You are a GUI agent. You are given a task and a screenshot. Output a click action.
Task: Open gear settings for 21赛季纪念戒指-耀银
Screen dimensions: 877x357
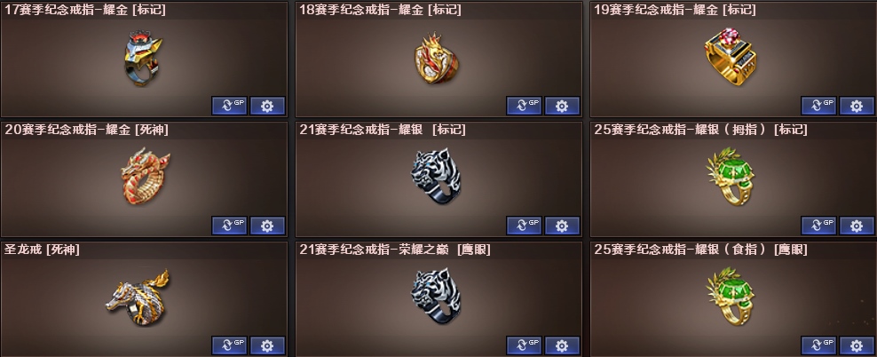562,226
